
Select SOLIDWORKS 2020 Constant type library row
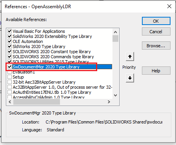[52, 52]
